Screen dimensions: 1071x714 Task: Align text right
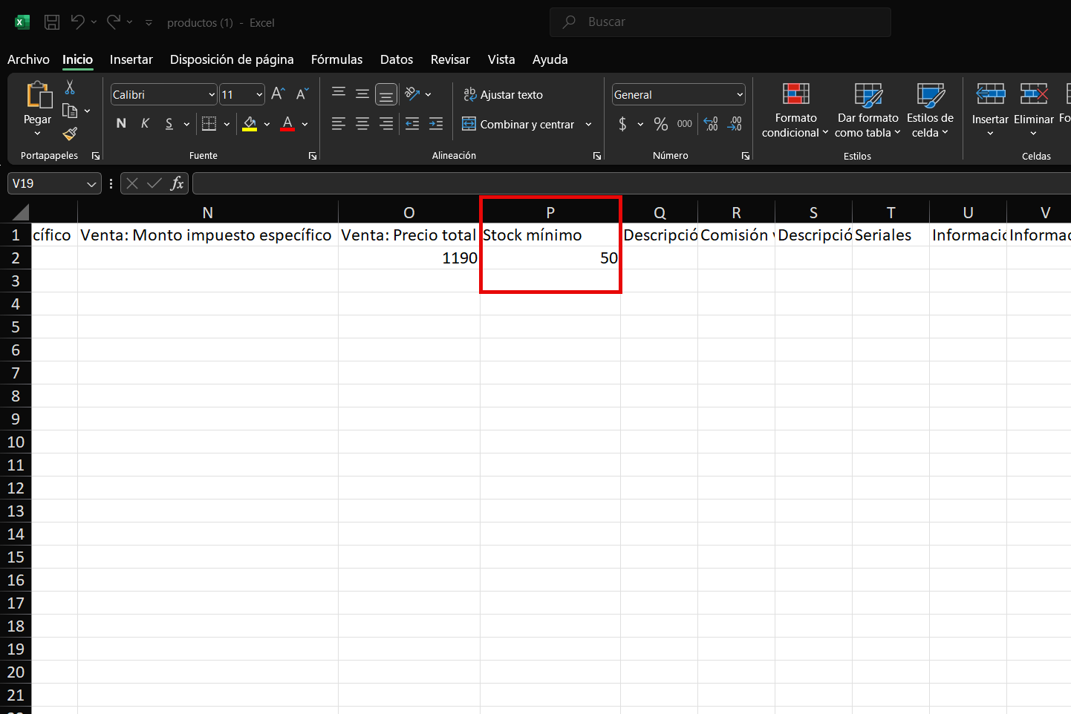click(386, 124)
